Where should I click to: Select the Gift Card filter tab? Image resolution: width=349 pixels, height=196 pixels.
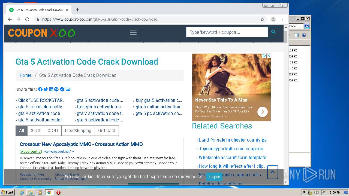point(107,130)
